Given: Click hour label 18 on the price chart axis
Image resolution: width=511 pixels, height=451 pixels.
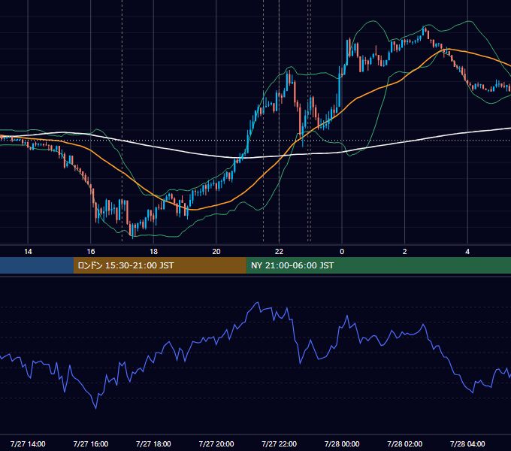Looking at the screenshot, I should [153, 252].
